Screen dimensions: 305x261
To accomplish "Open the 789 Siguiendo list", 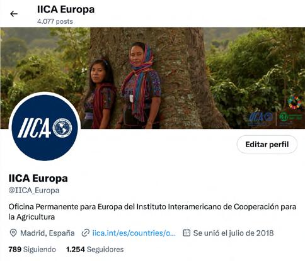I will point(32,249).
